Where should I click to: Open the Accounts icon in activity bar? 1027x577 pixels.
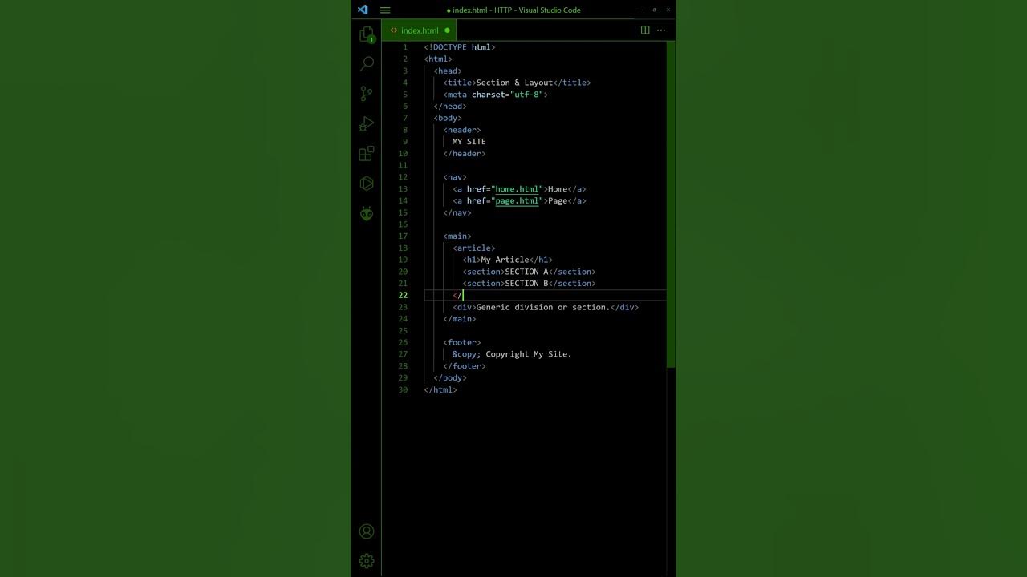pos(367,531)
